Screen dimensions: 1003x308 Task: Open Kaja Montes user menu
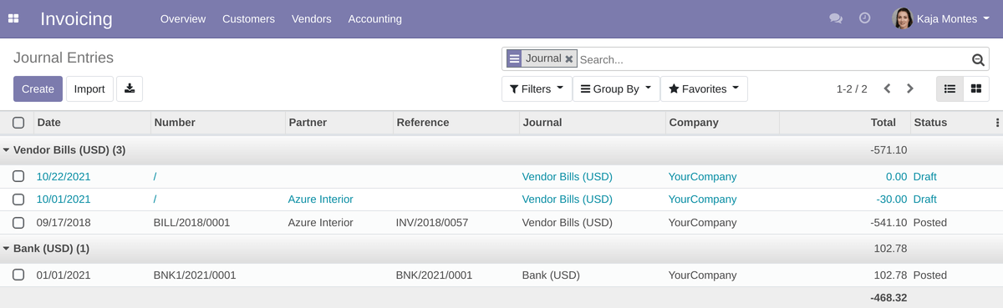point(941,18)
